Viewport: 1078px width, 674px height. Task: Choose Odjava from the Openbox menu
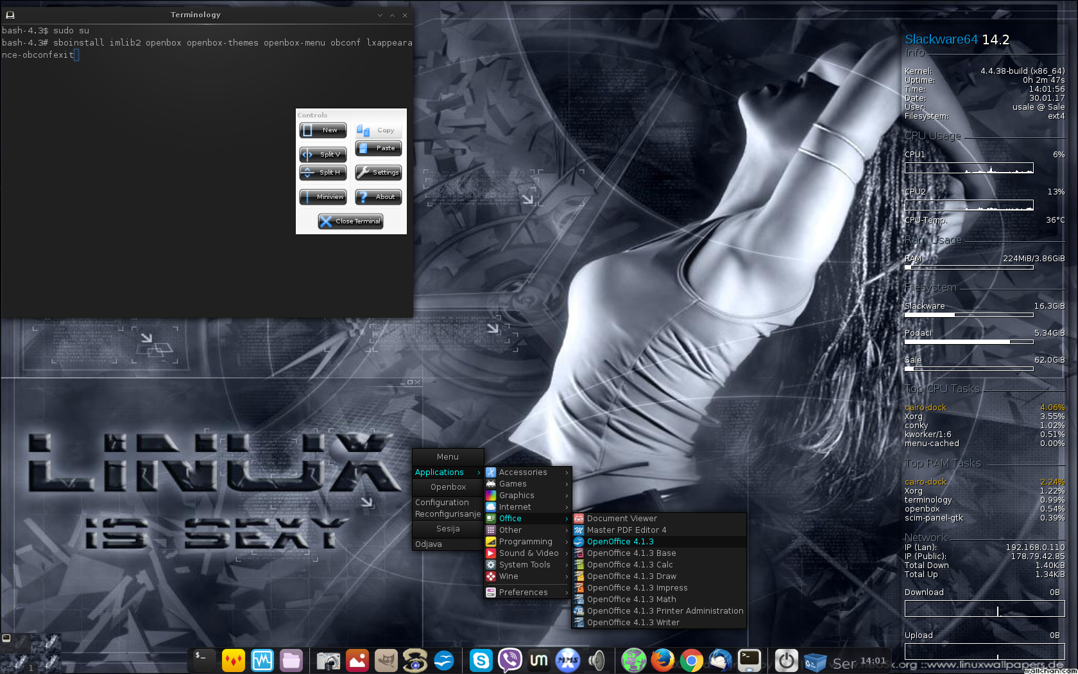point(429,544)
